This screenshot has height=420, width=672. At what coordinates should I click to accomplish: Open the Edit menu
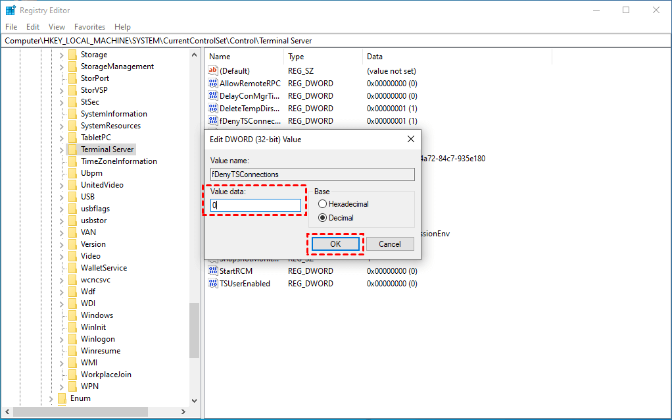(33, 27)
